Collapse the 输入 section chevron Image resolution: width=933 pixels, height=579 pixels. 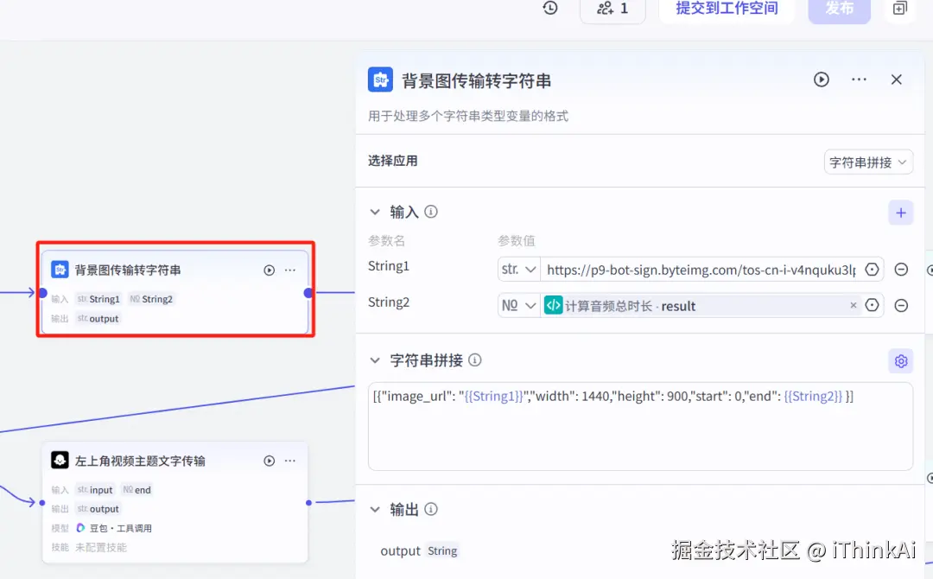(x=375, y=212)
